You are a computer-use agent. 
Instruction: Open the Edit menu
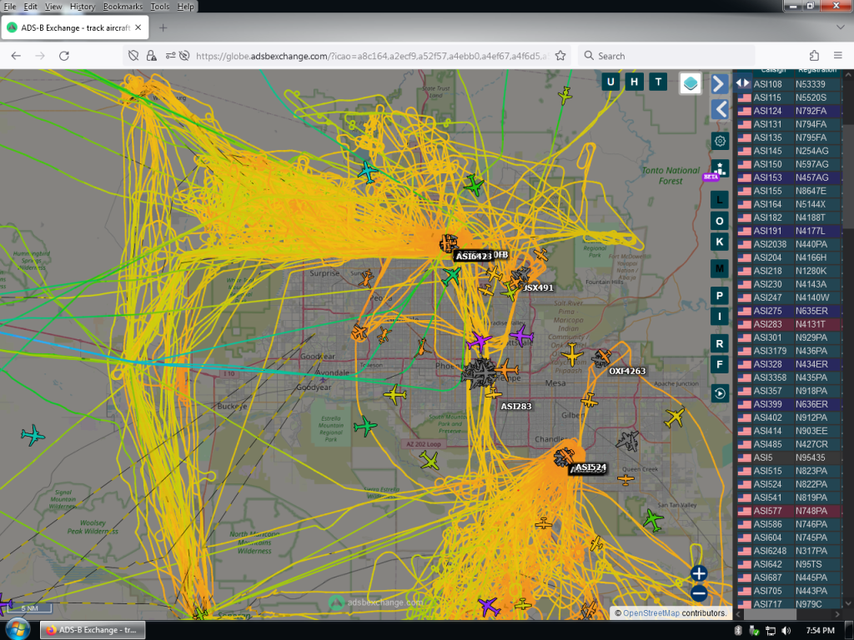pyautogui.click(x=30, y=7)
